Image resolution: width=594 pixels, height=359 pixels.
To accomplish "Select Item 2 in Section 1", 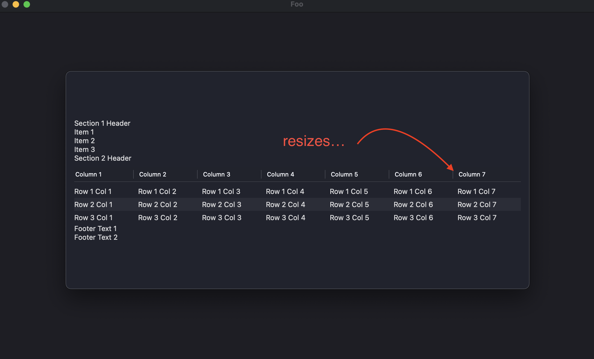I will click(84, 141).
